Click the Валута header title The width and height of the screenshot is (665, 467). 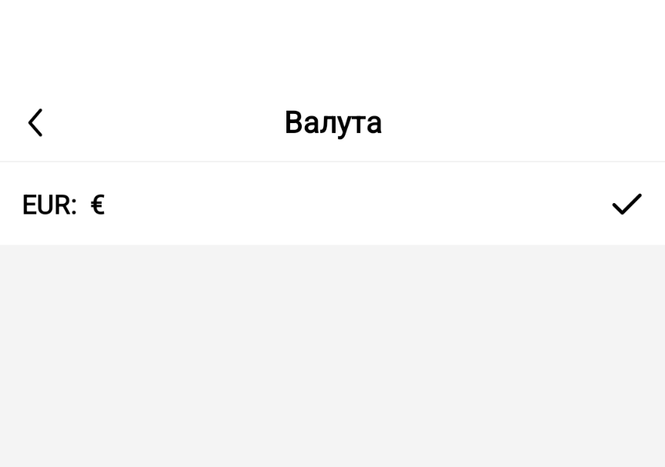pyautogui.click(x=332, y=122)
